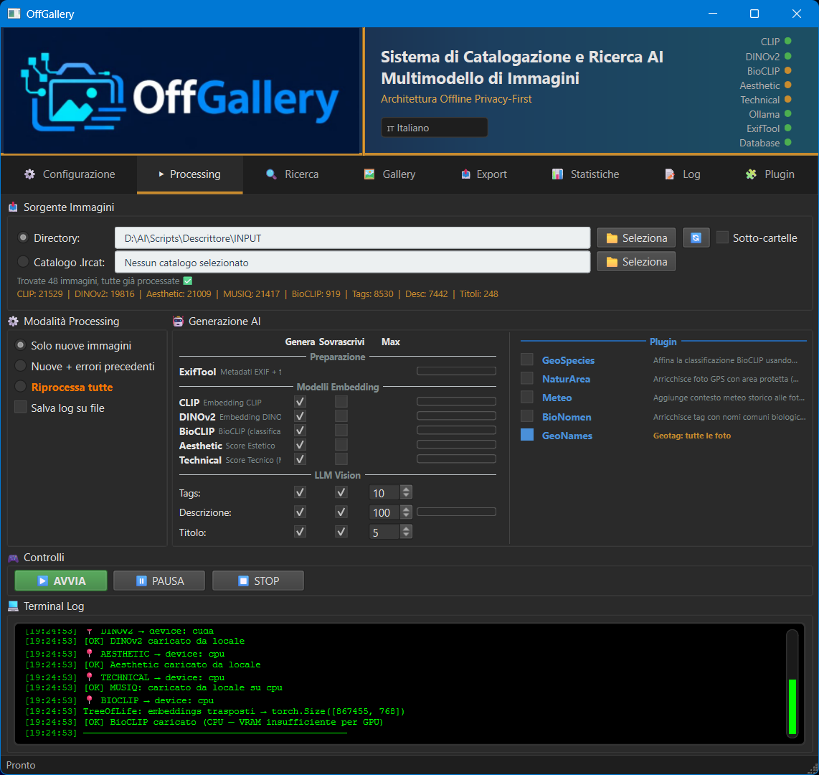Click the Aesthetic status indicator dot
This screenshot has width=819, height=775.
pos(787,85)
